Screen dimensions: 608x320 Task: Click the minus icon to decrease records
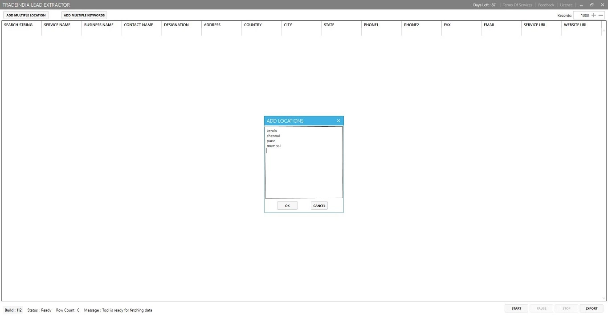point(600,15)
